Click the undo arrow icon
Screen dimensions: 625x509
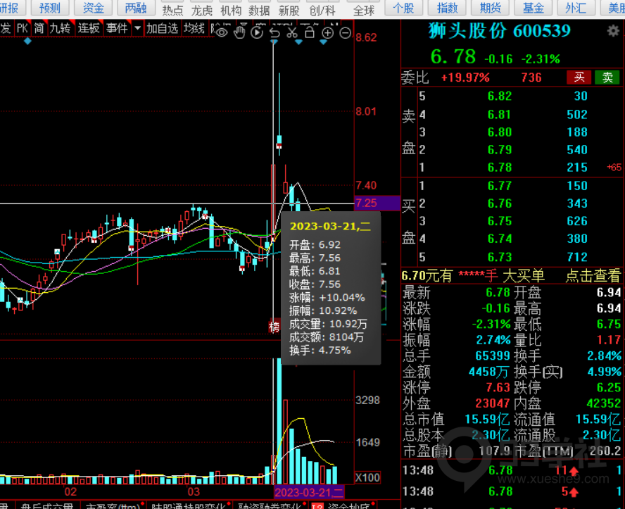274,32
